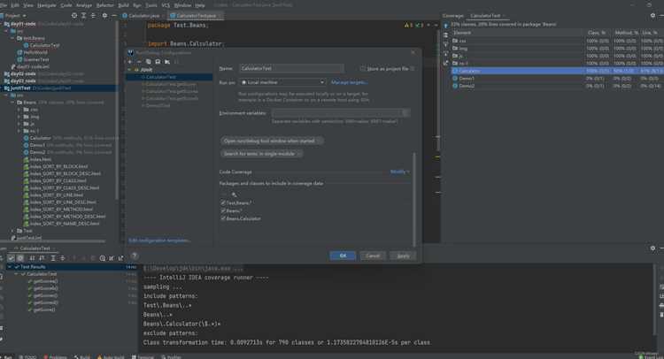The height and width of the screenshot is (359, 664).
Task: Click OK button in dialog
Action: [x=343, y=256]
